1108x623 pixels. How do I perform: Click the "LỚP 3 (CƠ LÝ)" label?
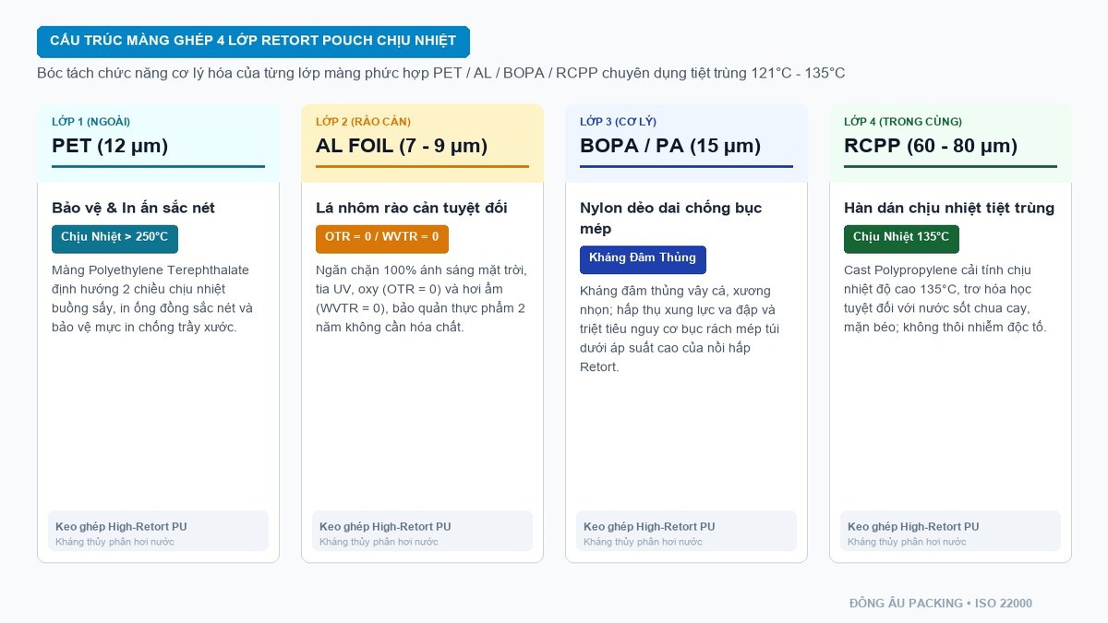(x=618, y=122)
